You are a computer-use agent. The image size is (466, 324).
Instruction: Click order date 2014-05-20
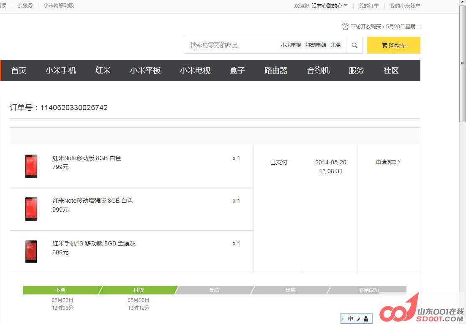tap(331, 162)
